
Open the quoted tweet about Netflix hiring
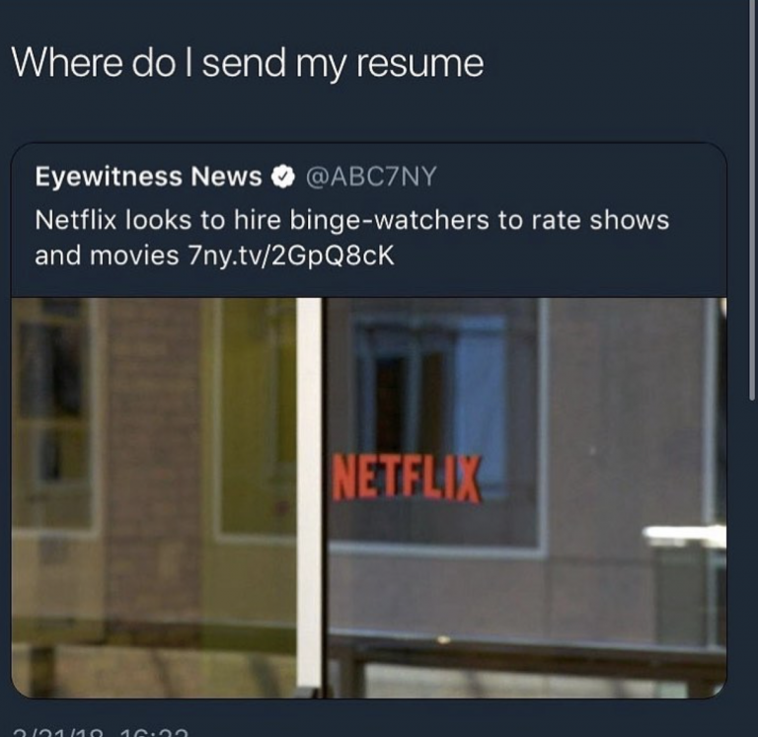pyautogui.click(x=369, y=420)
